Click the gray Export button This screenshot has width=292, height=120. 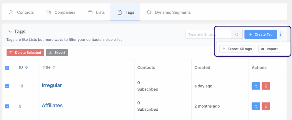(57, 53)
